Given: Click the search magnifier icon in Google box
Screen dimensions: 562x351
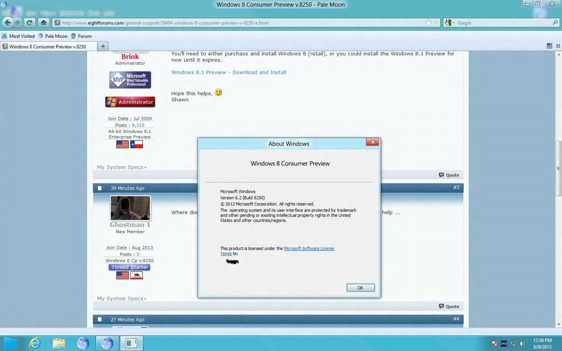Looking at the screenshot, I should (555, 22).
